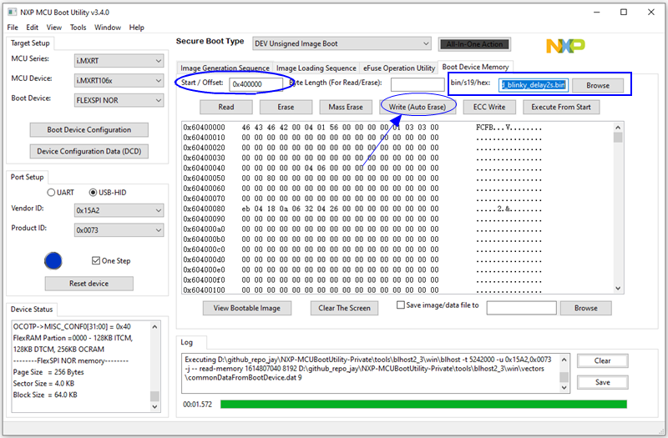Open the File menu
The width and height of the screenshot is (668, 438).
[13, 28]
